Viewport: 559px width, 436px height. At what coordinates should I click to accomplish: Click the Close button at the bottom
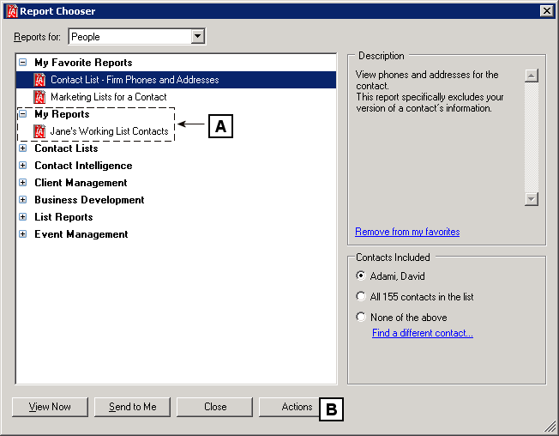pos(214,407)
